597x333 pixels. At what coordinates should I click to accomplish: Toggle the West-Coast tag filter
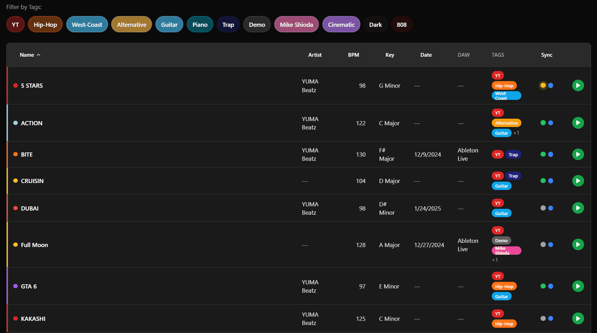click(87, 24)
